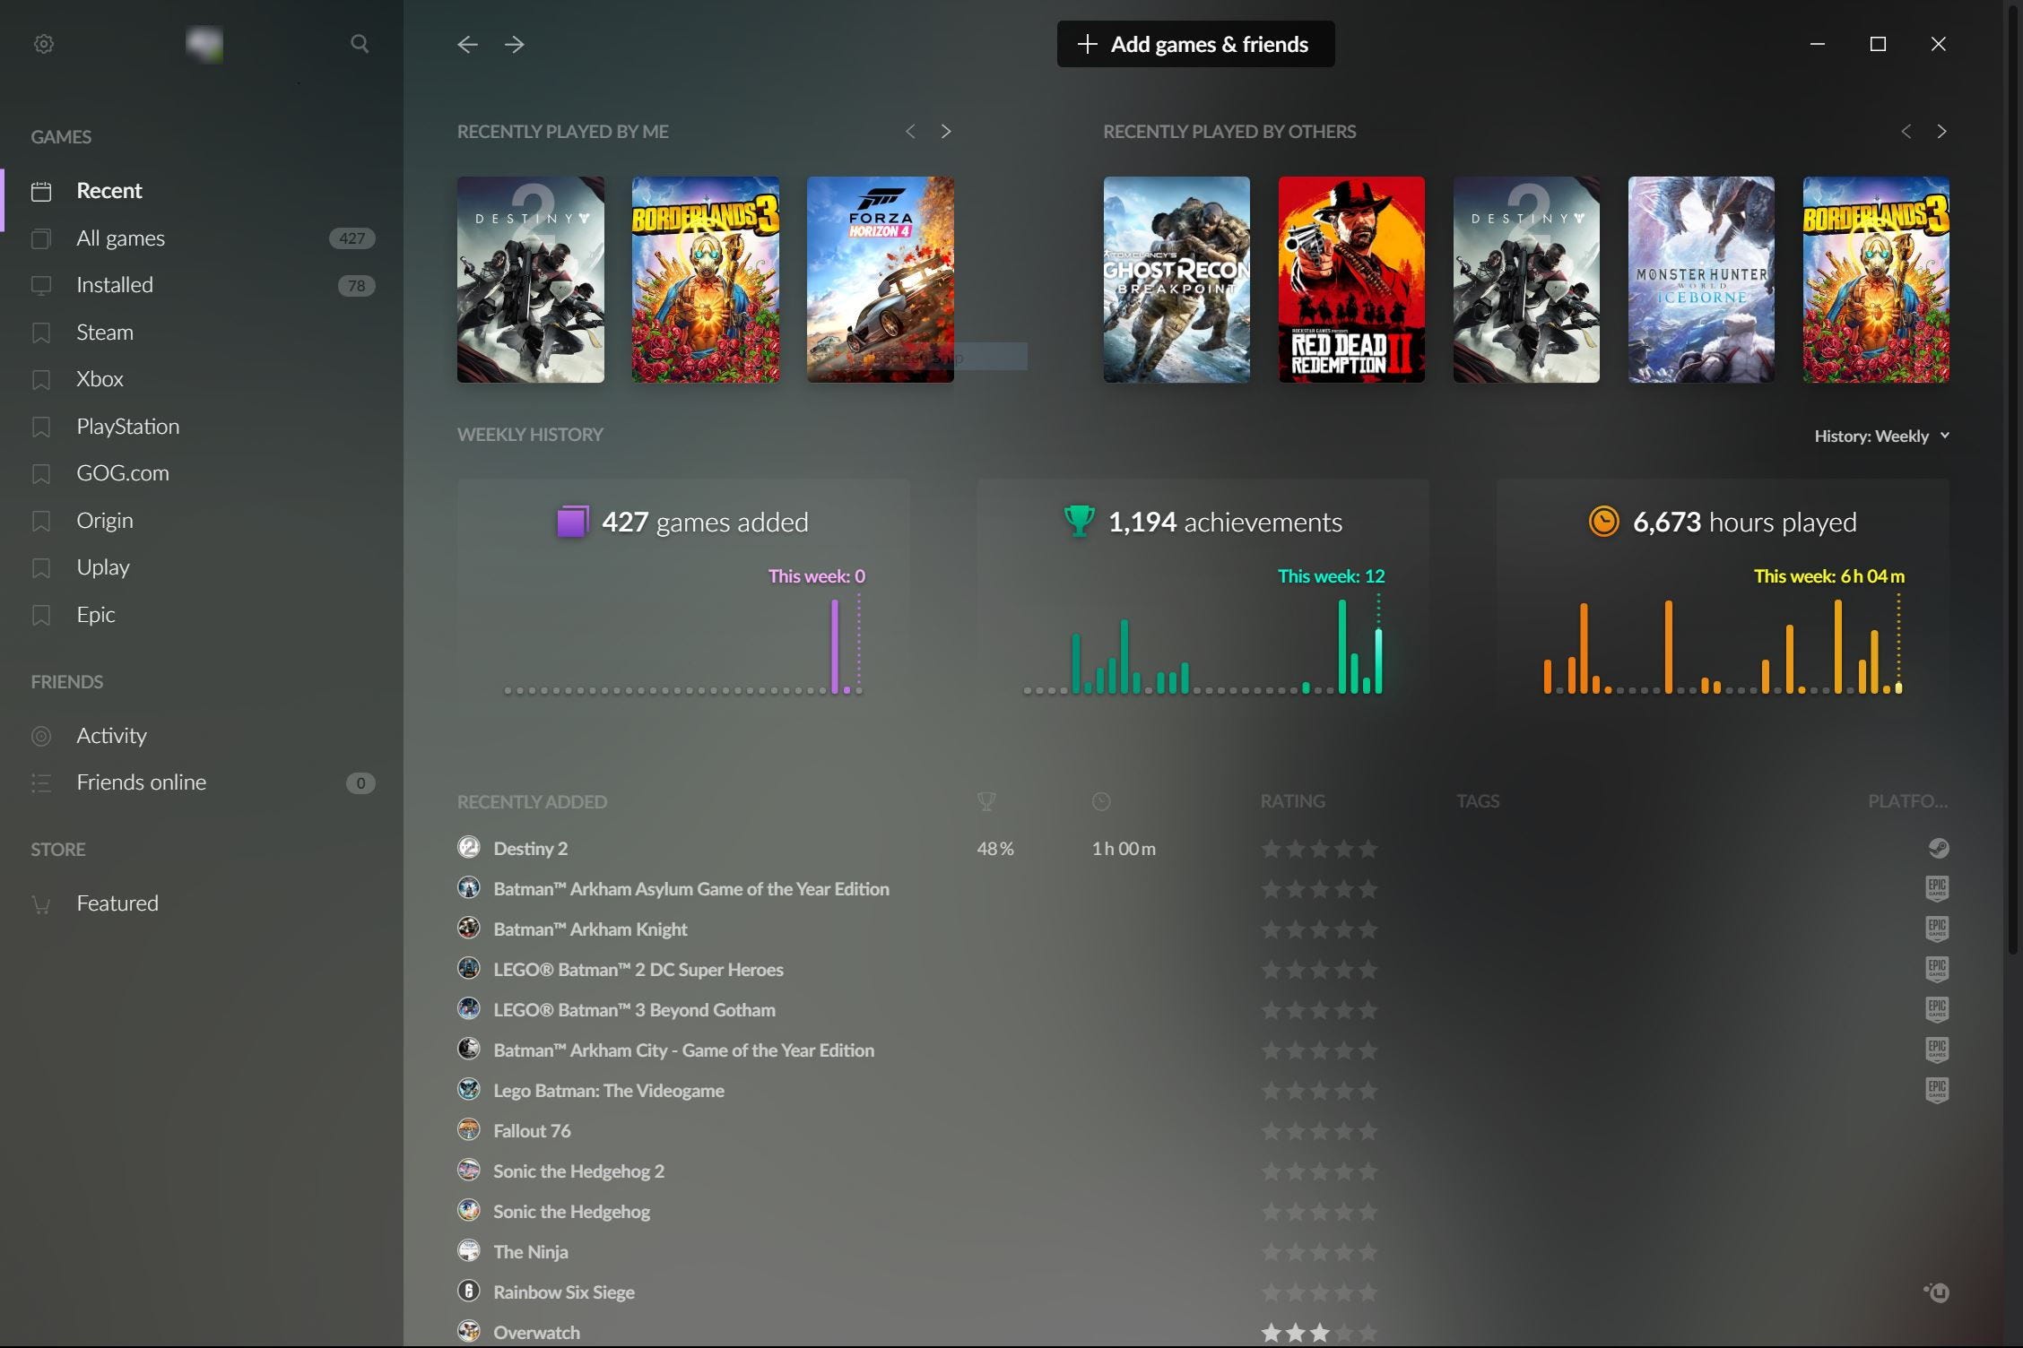
Task: Click Epic icon for Lego Batman: The Videogame
Action: point(1937,1090)
